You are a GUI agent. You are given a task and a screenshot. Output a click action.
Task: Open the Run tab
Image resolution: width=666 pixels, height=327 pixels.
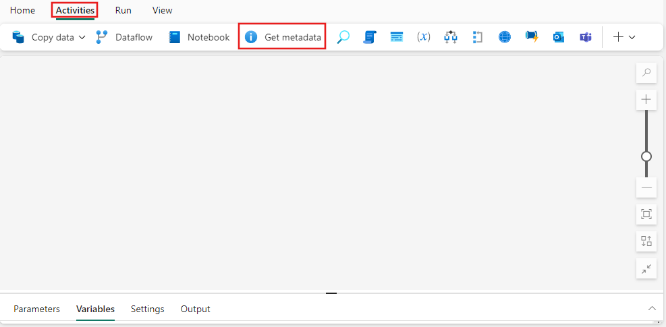[123, 10]
